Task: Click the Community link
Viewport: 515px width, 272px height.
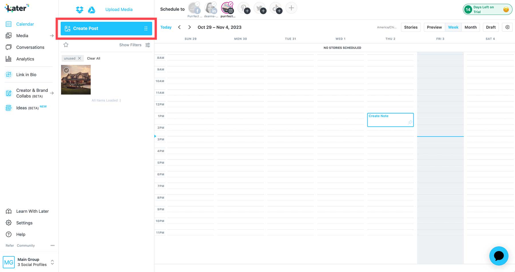Action: pyautogui.click(x=26, y=245)
